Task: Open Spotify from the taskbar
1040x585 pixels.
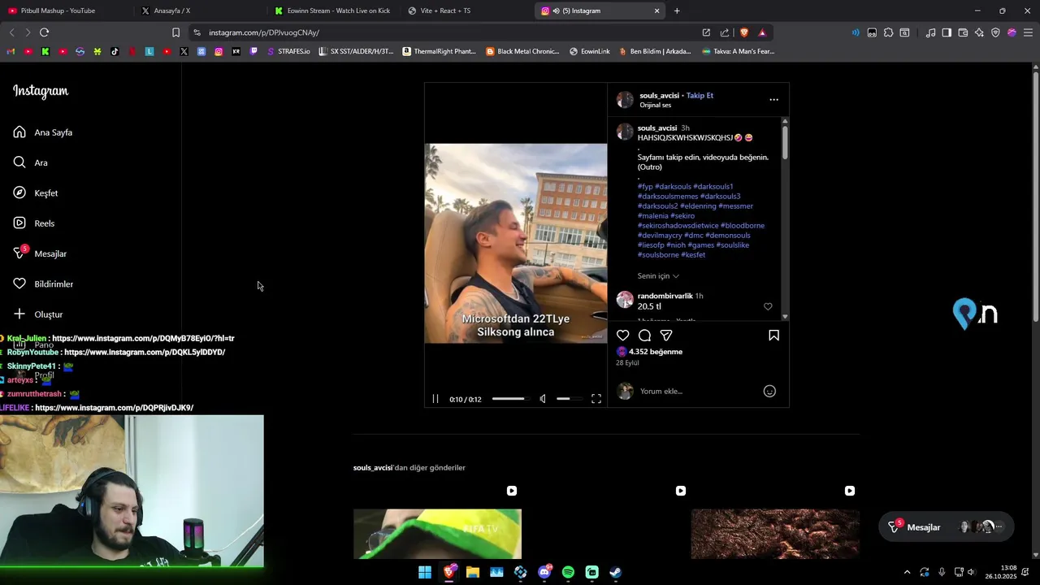Action: 568,572
